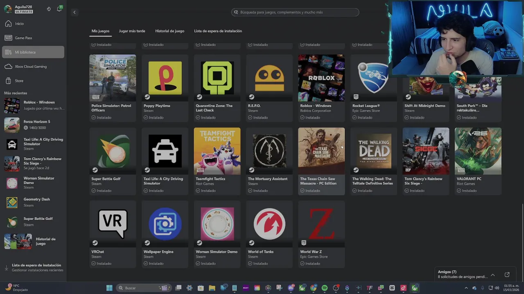Open the Woman Simulator Demo game card
This screenshot has width=524, height=294.
point(217,234)
